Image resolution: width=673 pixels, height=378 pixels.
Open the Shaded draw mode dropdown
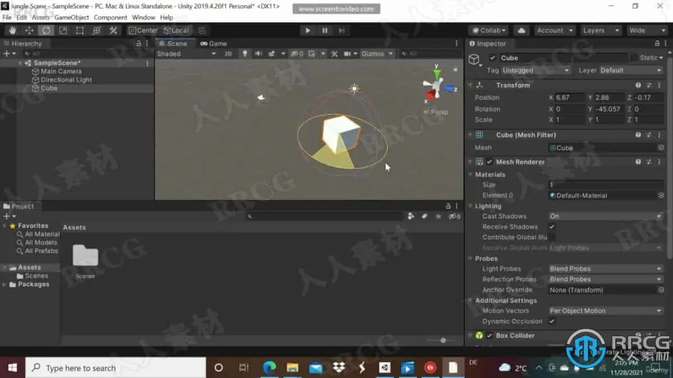pos(186,54)
